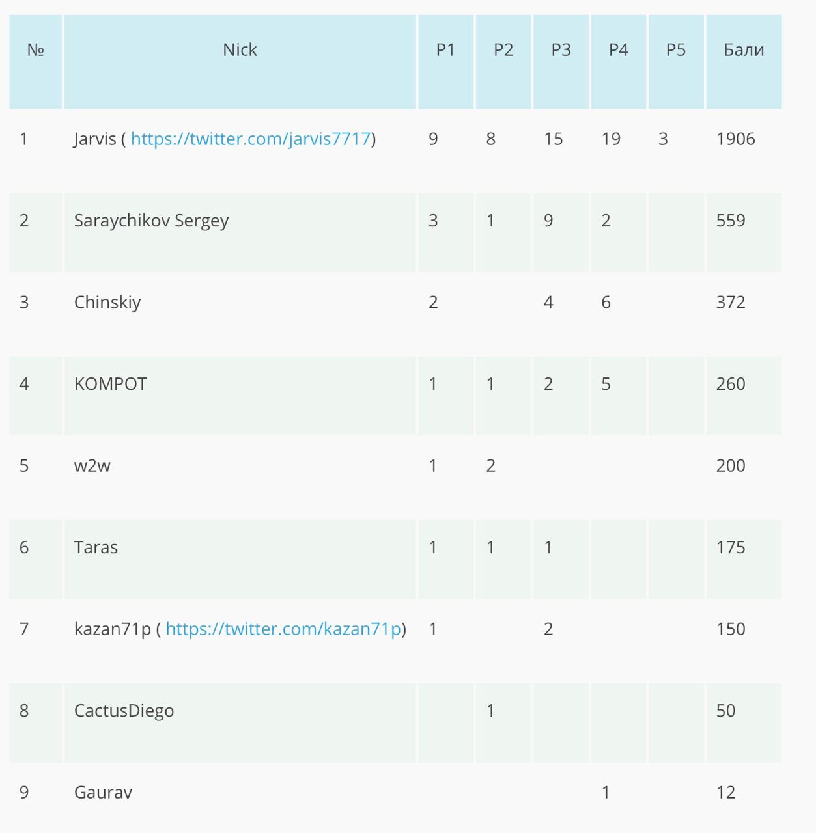The image size is (816, 833).
Task: Select the CactusDiego name cell
Action: click(x=240, y=722)
